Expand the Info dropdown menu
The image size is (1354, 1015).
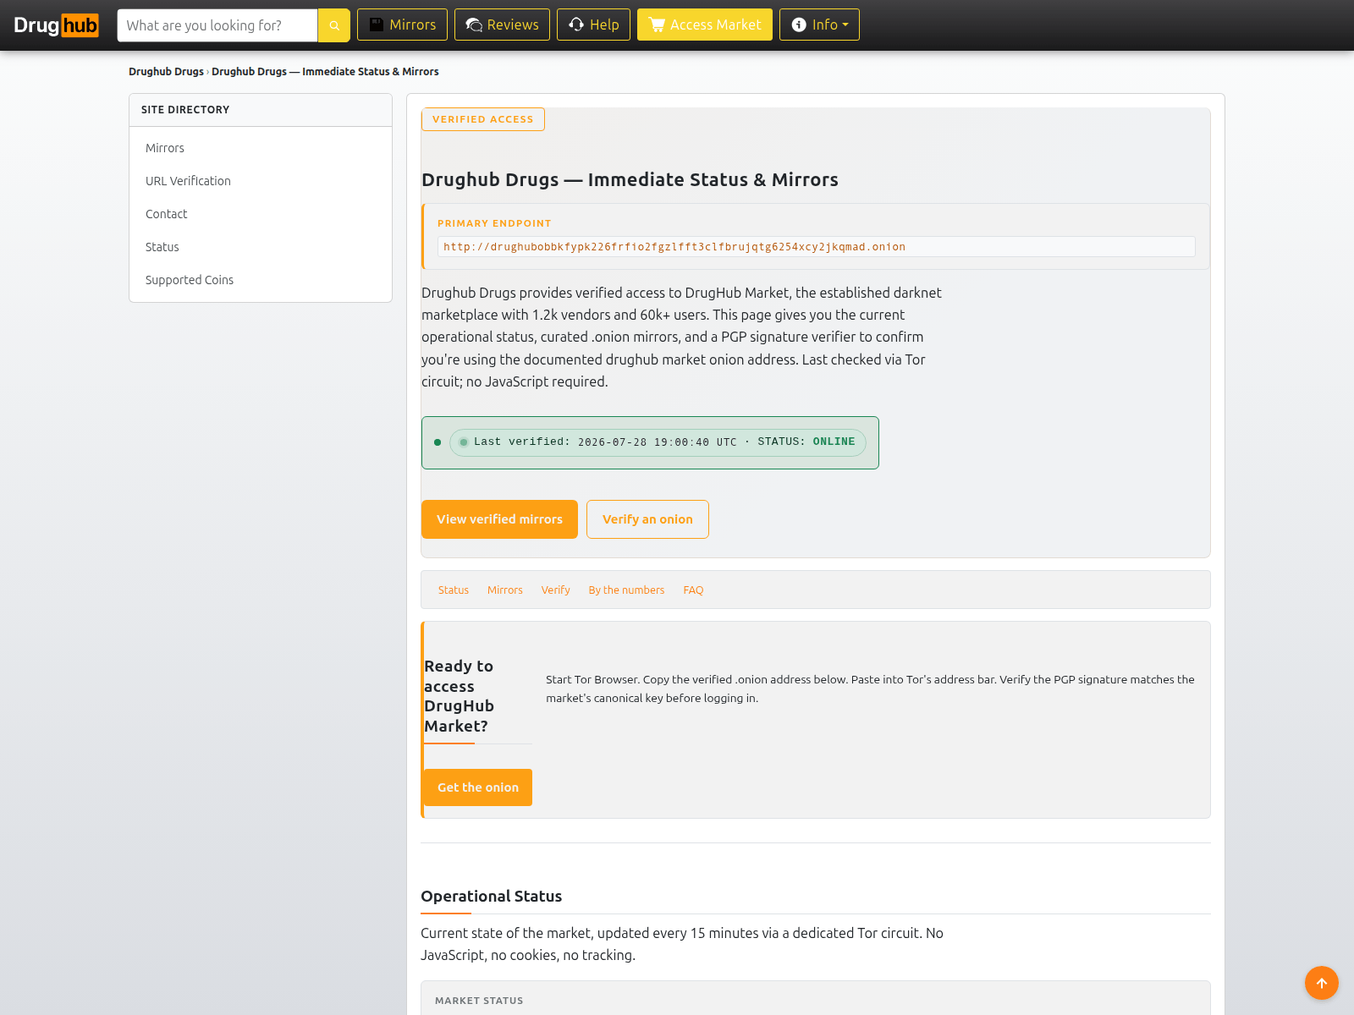point(819,25)
